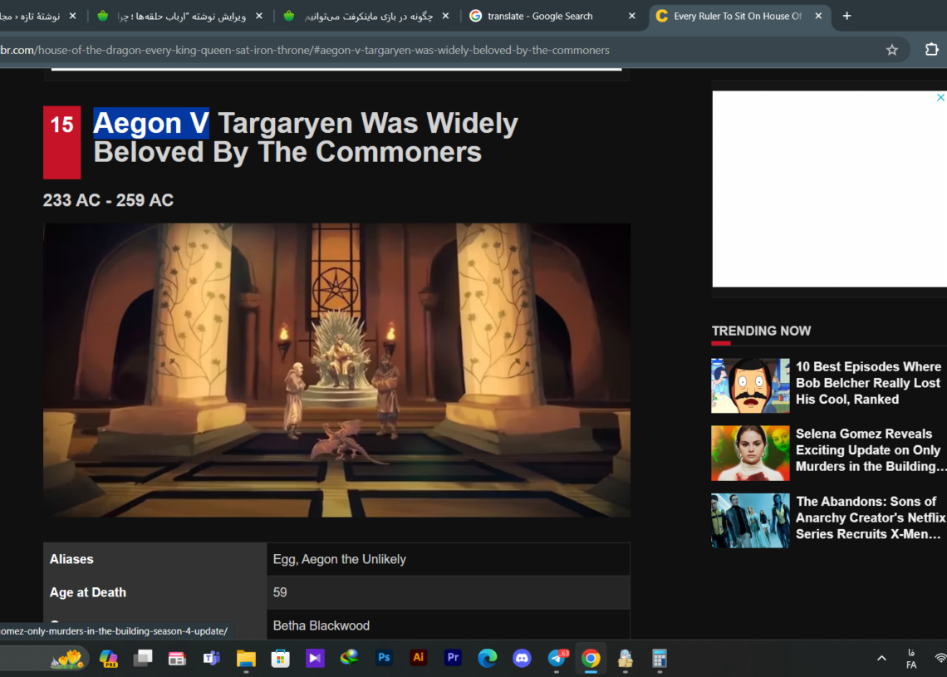Click the flower icon in the taskbar search
This screenshot has height=677, width=947.
click(67, 658)
